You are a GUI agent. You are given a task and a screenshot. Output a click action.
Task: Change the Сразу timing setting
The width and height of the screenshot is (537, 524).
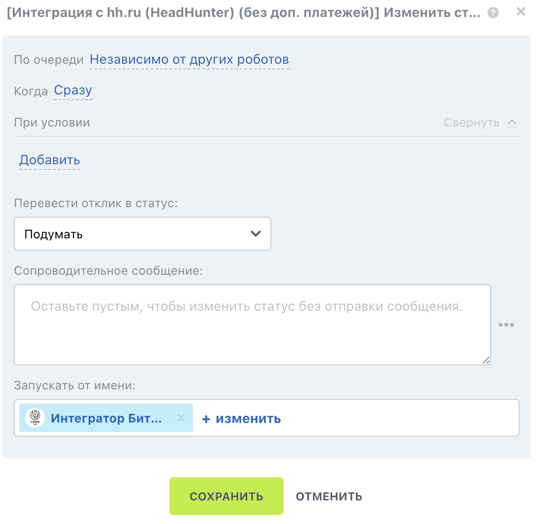(73, 91)
